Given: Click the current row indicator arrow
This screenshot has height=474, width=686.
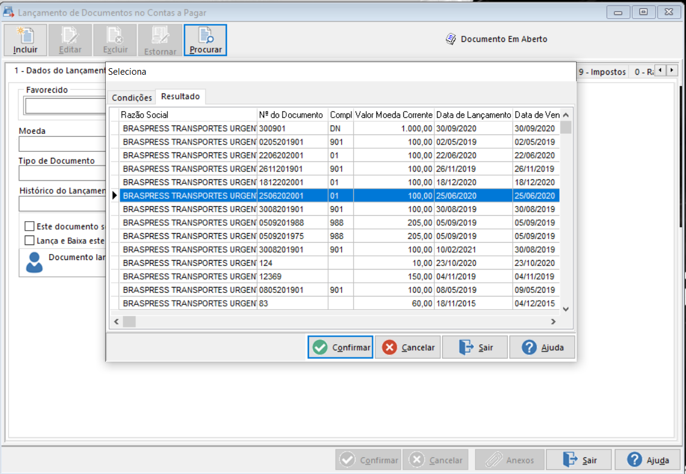Looking at the screenshot, I should (115, 195).
